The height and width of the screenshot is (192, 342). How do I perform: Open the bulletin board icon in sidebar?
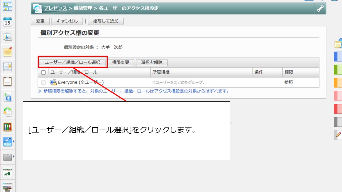(x=7, y=67)
